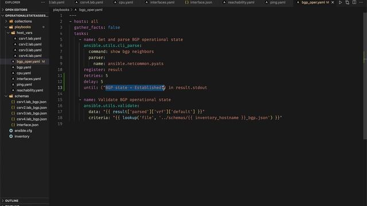Collapse the OPERATIONALSTATEASSES workspace root
The image size is (367, 206).
[2, 15]
